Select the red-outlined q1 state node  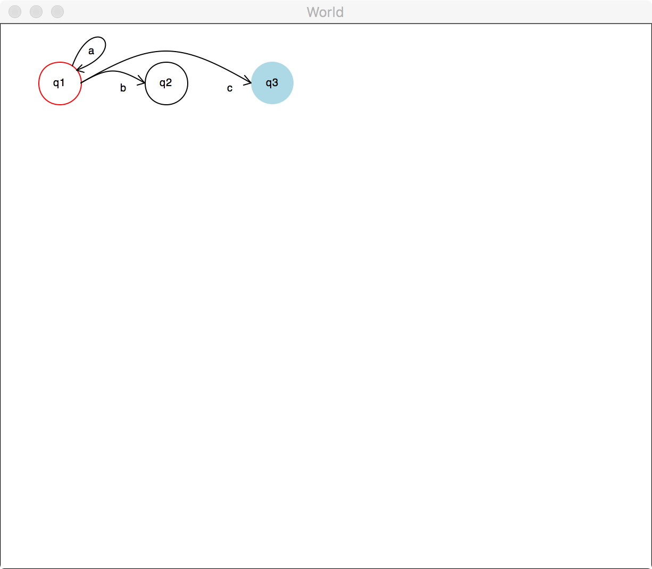[60, 83]
